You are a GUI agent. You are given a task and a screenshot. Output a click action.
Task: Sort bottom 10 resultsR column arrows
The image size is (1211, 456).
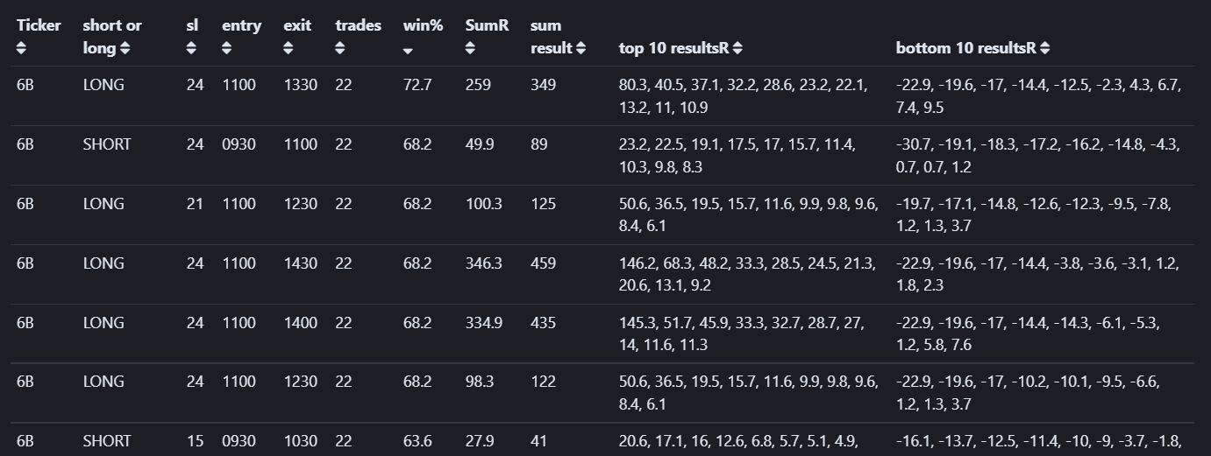[x=1044, y=48]
